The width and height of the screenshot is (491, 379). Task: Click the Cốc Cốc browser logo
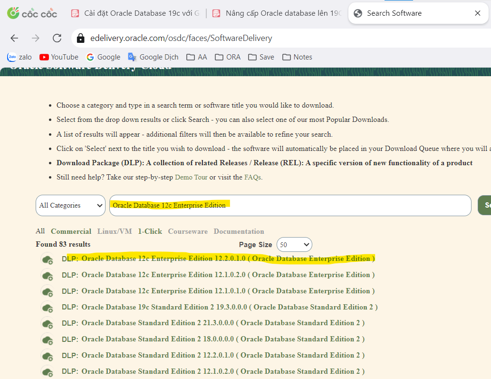pos(32,13)
